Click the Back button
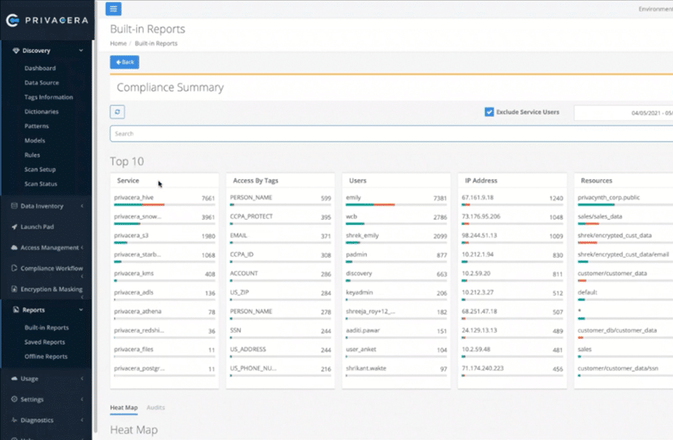 coord(124,62)
